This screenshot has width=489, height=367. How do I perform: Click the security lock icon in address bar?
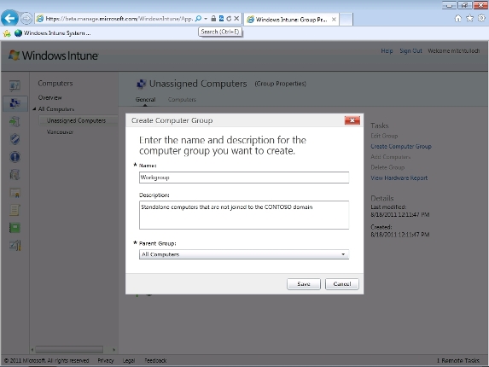point(213,19)
